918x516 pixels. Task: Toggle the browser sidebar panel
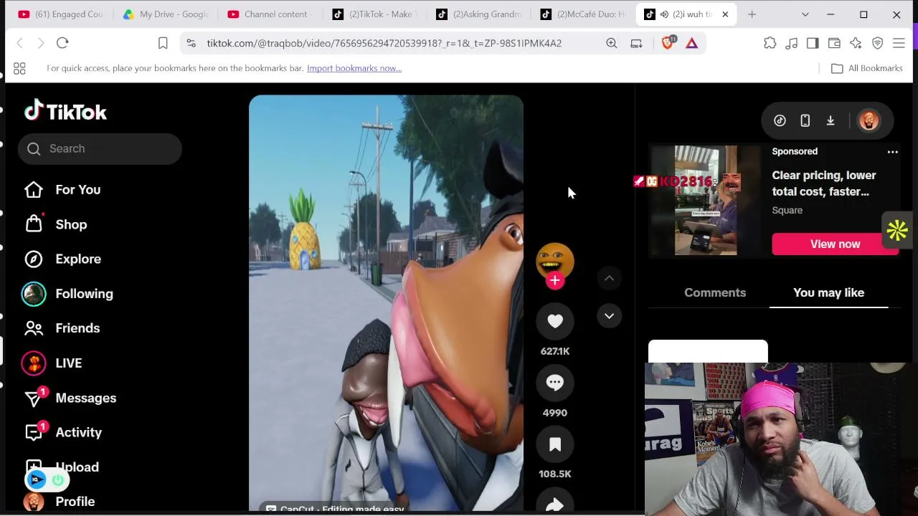[813, 43]
